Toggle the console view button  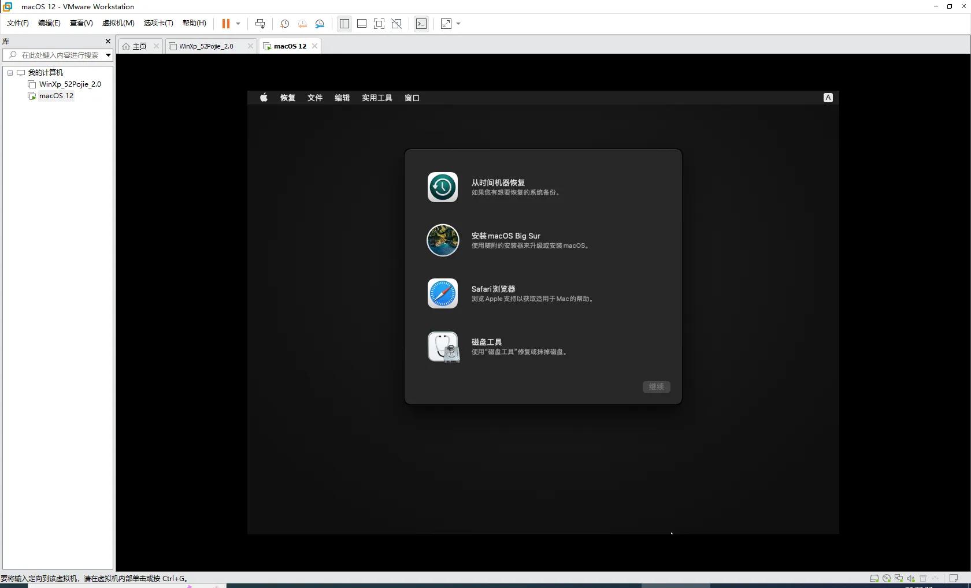(x=421, y=24)
